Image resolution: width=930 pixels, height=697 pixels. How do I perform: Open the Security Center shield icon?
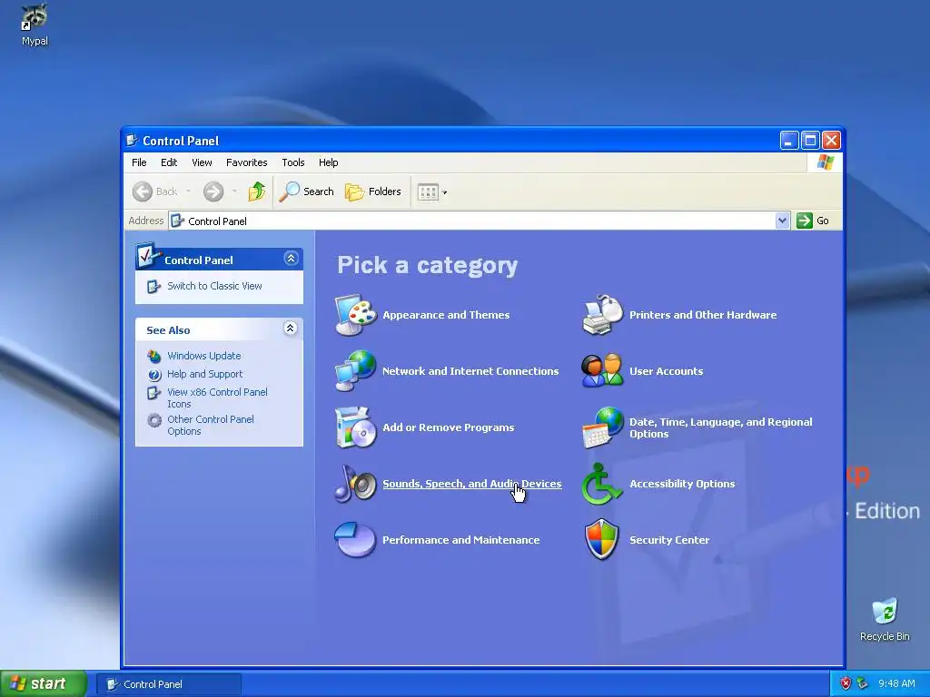tap(602, 539)
